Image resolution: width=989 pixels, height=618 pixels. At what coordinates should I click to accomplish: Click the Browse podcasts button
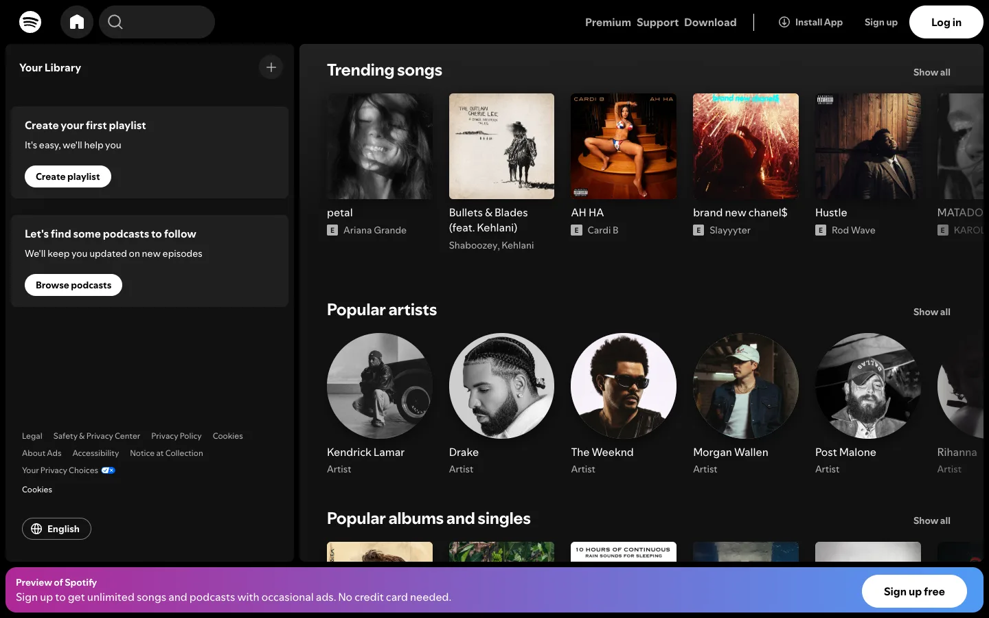[73, 285]
